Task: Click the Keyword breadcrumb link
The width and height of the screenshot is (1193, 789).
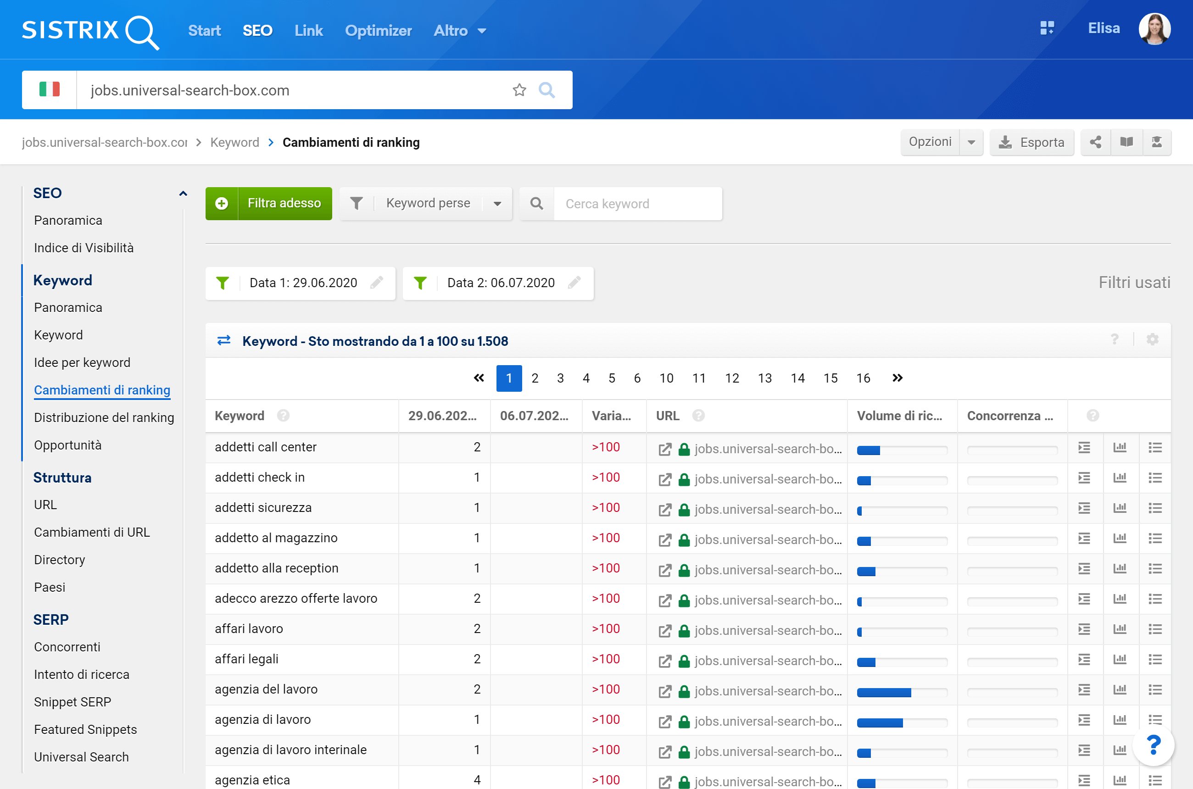Action: 234,142
